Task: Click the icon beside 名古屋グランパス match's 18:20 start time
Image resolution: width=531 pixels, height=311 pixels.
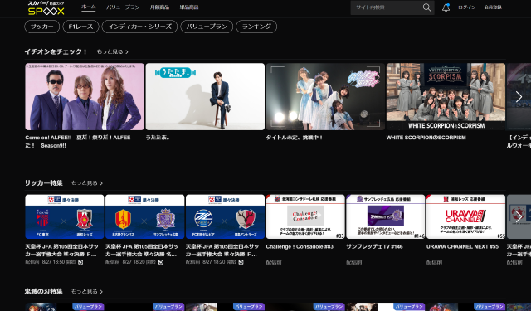Action: click(x=161, y=262)
